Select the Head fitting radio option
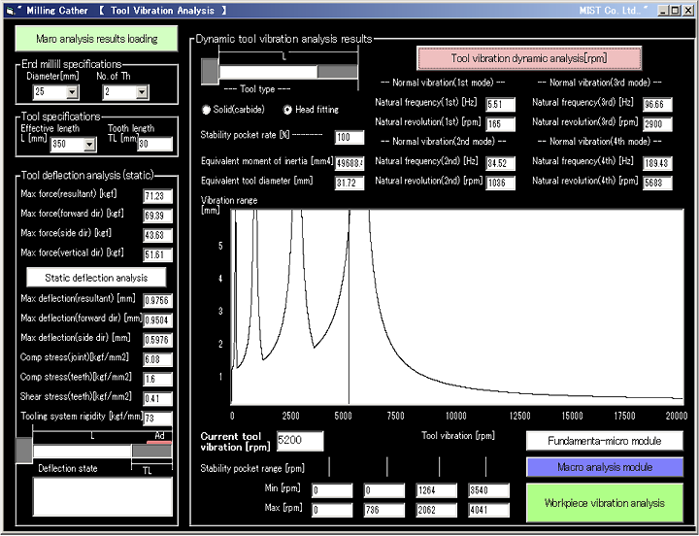This screenshot has width=699, height=536. 287,110
